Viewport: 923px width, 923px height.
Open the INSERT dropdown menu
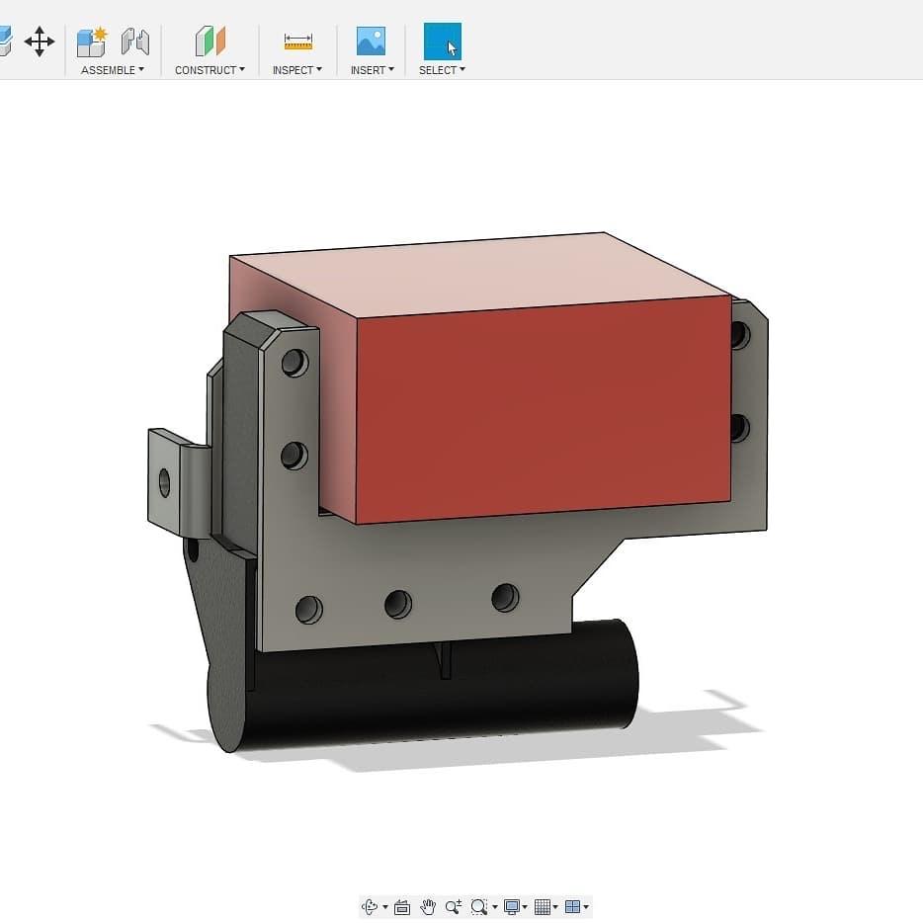372,70
